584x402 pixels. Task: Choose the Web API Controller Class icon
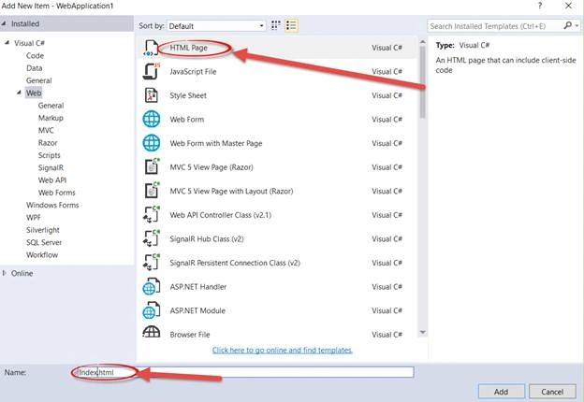pyautogui.click(x=152, y=215)
